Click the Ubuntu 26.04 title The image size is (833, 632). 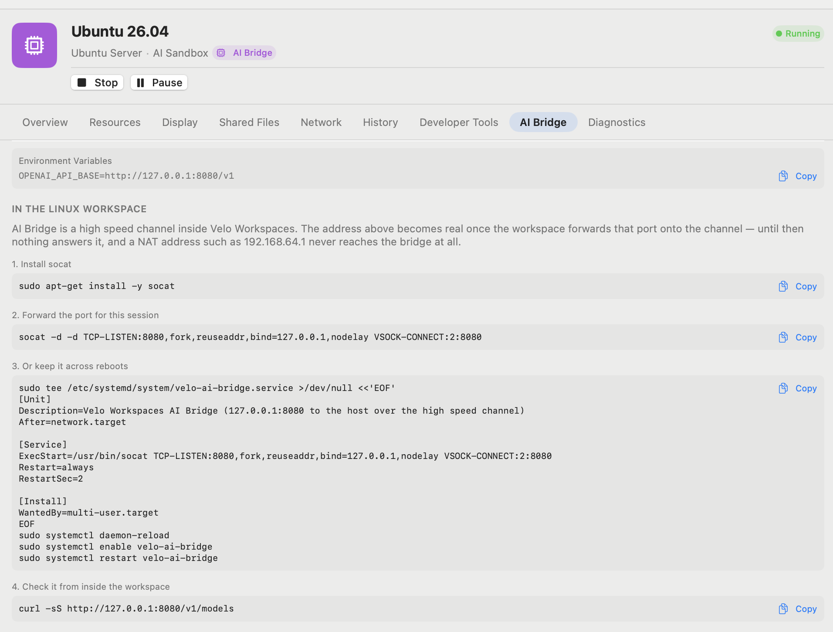coord(120,31)
